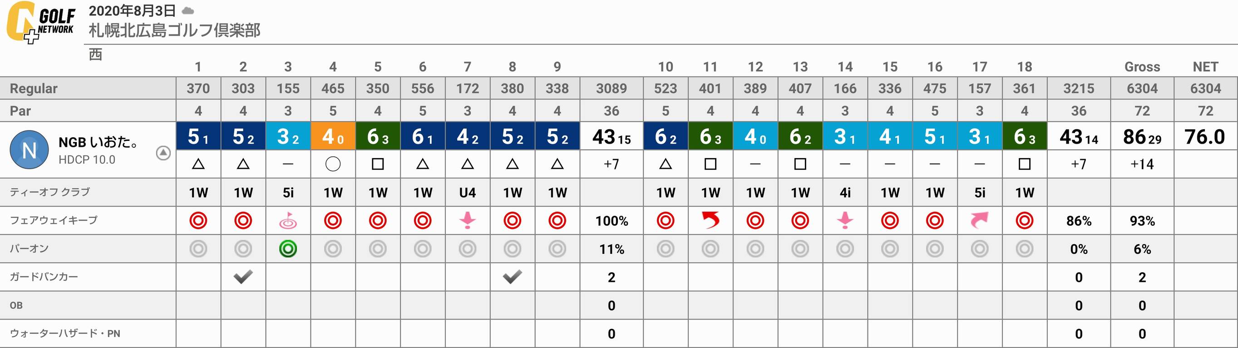1238x348 pixels.
Task: Toggle the hole 1 gray par-on circle
Action: (198, 249)
